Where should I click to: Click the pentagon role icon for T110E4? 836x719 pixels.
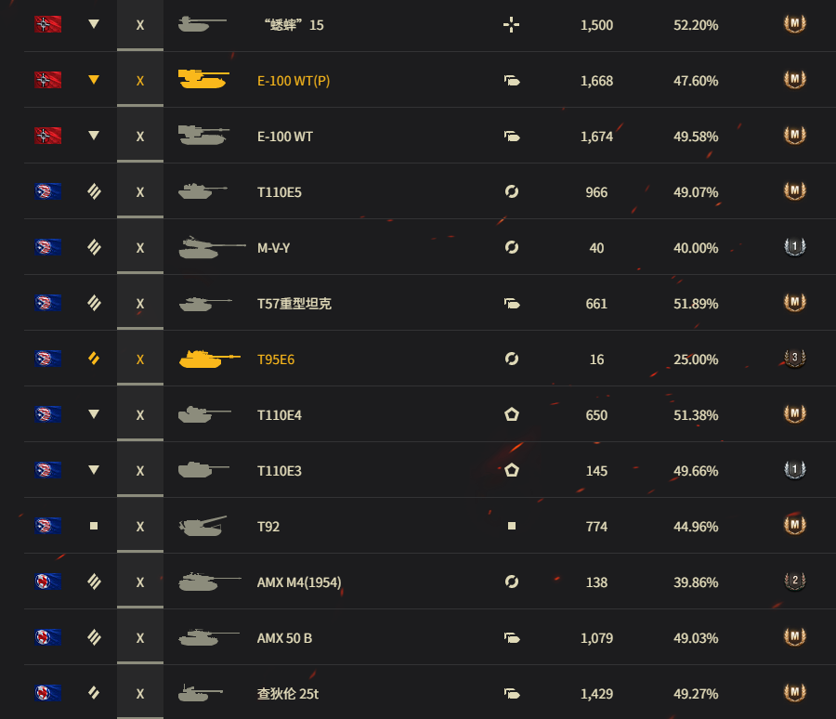[512, 414]
